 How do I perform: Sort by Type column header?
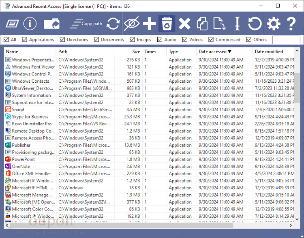pos(182,51)
